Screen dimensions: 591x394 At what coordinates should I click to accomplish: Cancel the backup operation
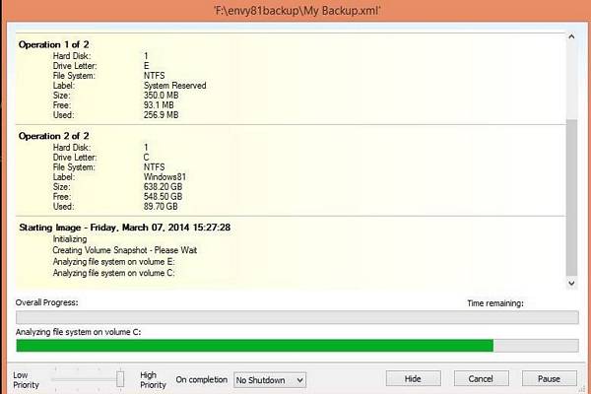click(481, 378)
